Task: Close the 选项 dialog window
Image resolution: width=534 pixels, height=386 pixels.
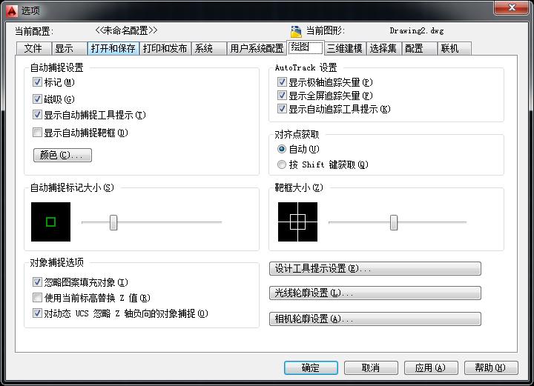Action: (x=511, y=8)
